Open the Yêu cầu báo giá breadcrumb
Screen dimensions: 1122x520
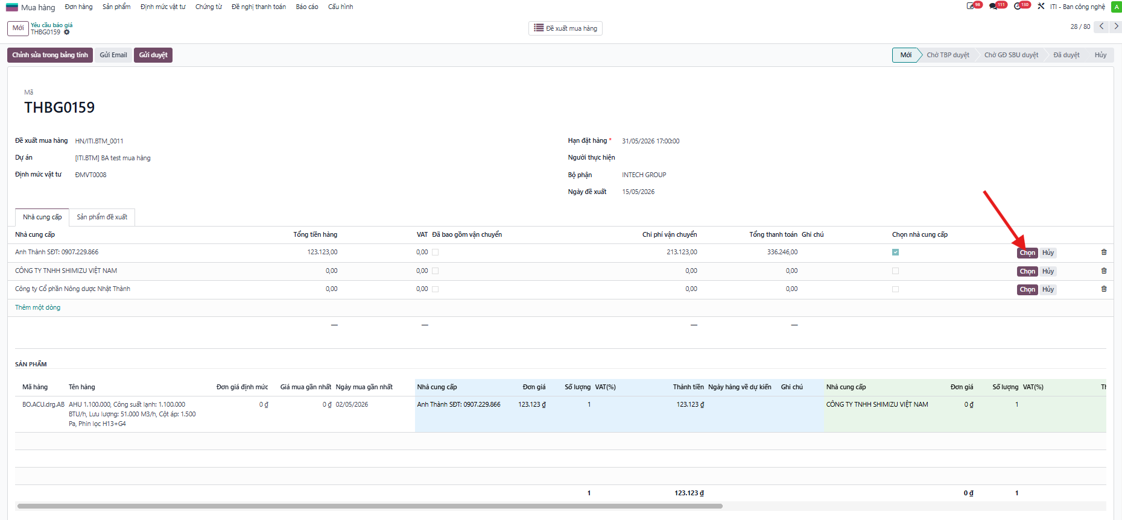coord(52,25)
